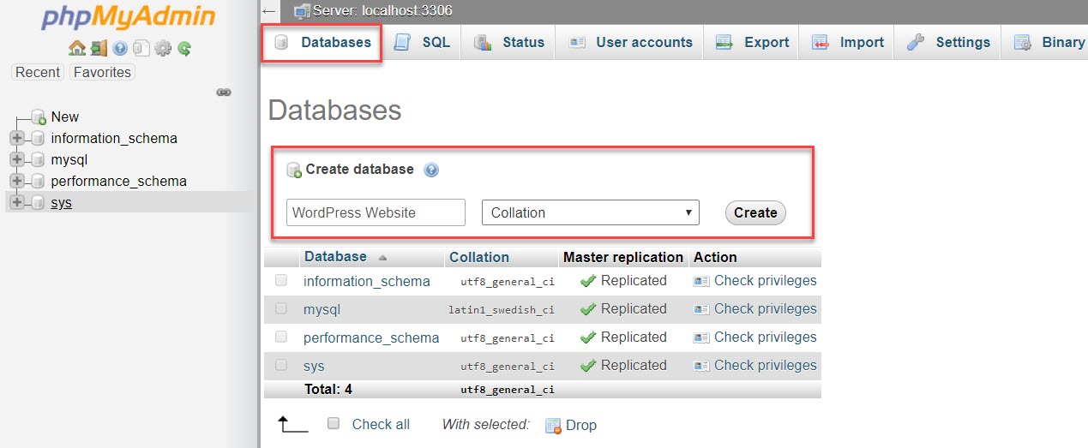Select the sys database row checkbox
Viewport: 1088px width, 448px height.
281,366
